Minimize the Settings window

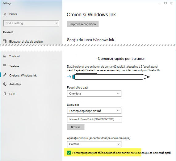(x=159, y=3)
